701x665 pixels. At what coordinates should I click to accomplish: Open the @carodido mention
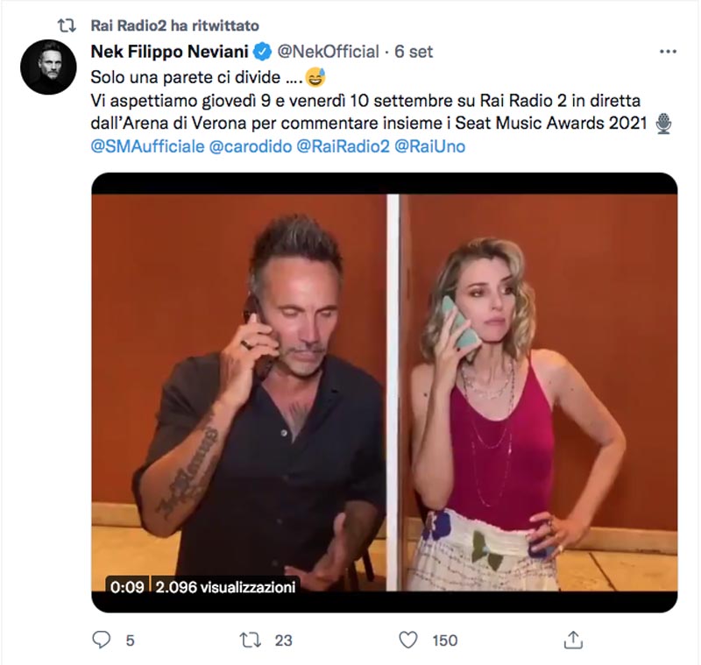(251, 146)
